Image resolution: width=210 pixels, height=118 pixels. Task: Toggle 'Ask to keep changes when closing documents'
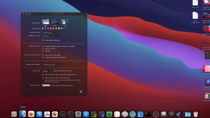43,74
